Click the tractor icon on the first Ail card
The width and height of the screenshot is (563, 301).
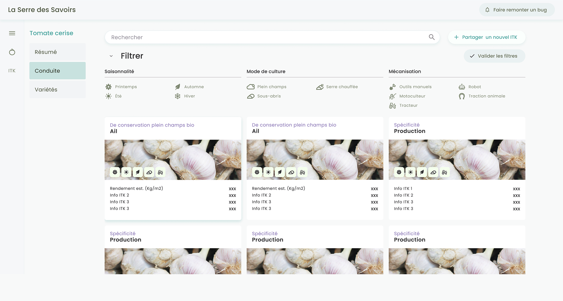[x=160, y=172]
